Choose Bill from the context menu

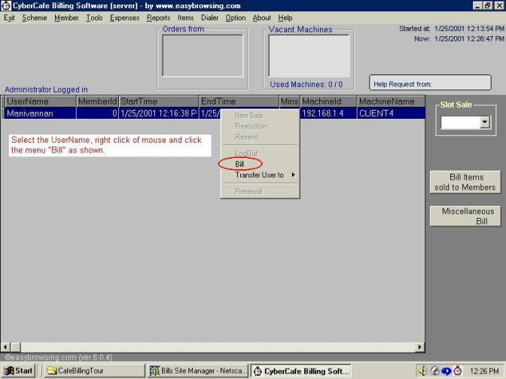[240, 164]
